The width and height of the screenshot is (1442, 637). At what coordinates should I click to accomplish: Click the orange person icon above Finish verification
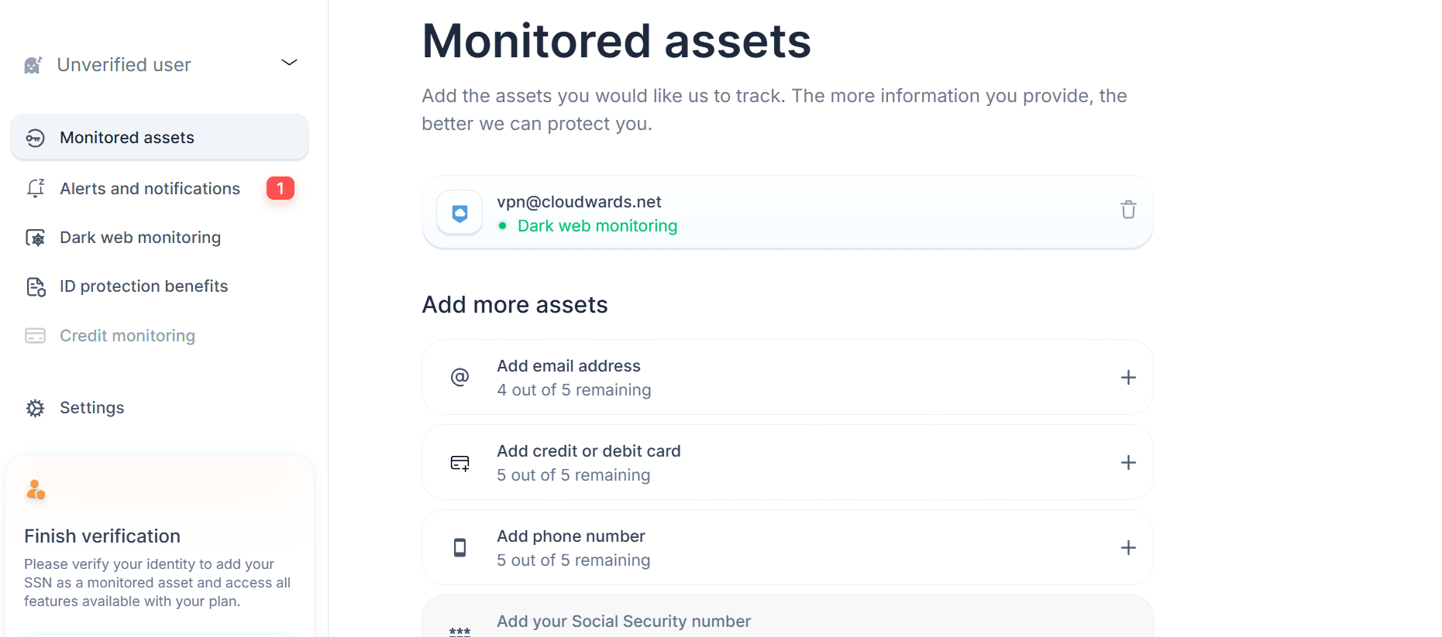(36, 490)
